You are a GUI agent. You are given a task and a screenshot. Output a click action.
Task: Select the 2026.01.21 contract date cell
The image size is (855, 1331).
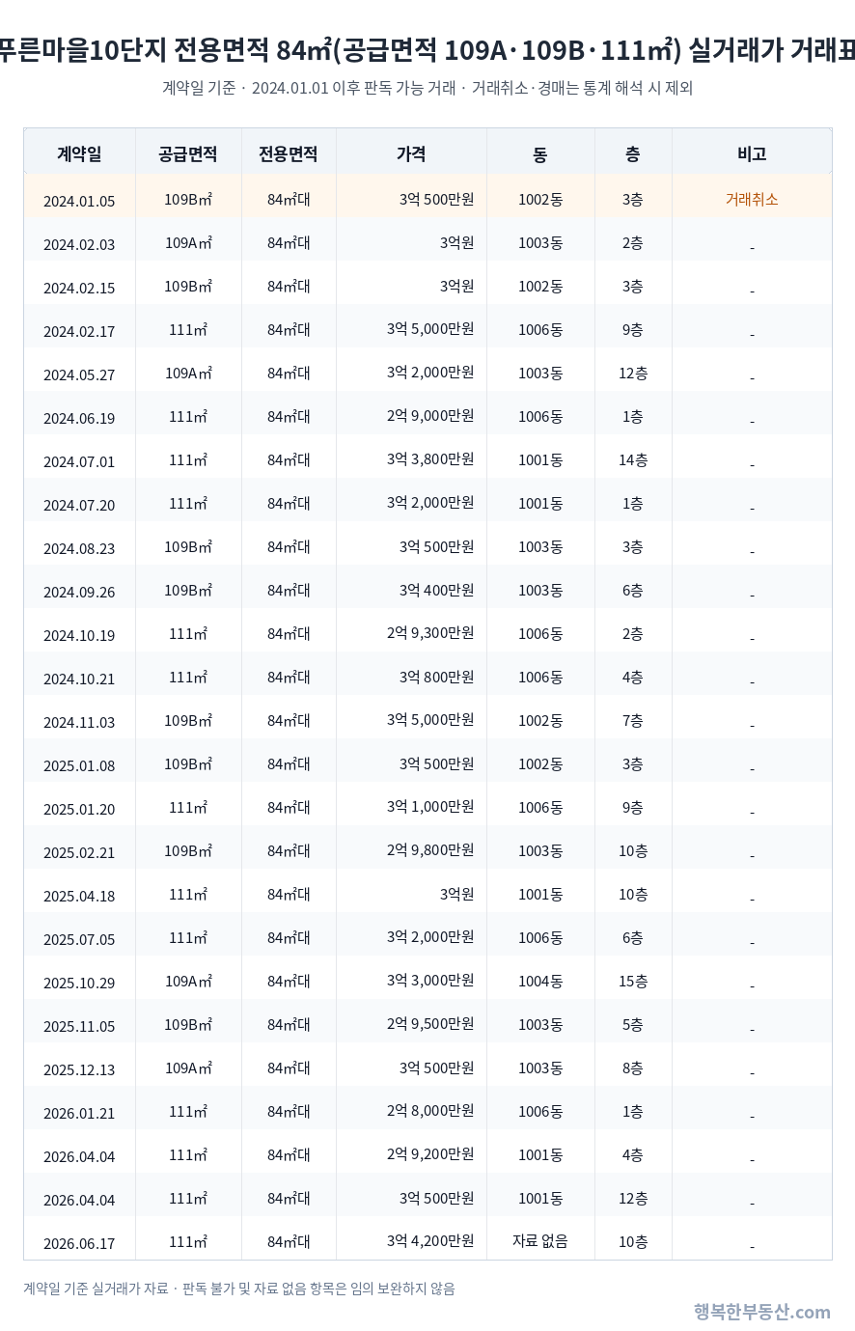(x=79, y=1113)
